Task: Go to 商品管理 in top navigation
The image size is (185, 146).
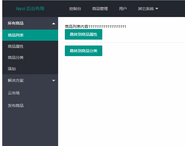Action: point(100,9)
